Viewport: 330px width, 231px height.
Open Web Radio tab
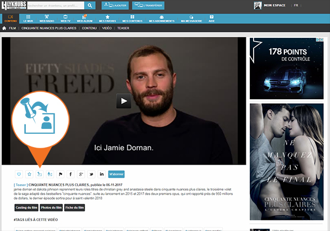[x=47, y=19]
